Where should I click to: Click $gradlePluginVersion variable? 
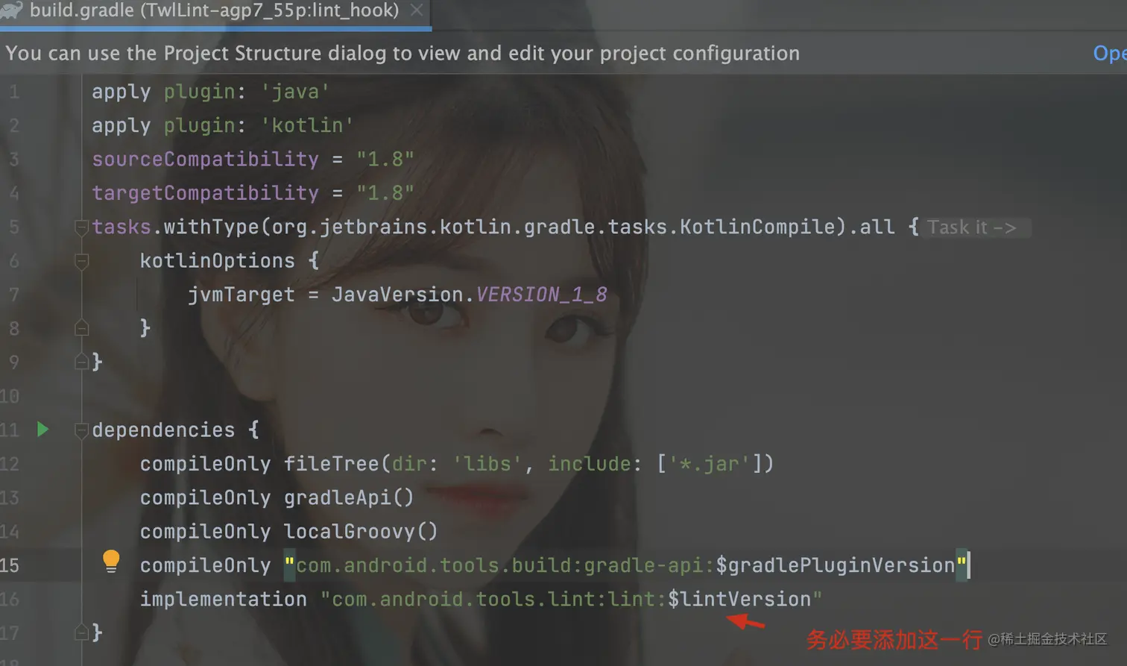[835, 565]
